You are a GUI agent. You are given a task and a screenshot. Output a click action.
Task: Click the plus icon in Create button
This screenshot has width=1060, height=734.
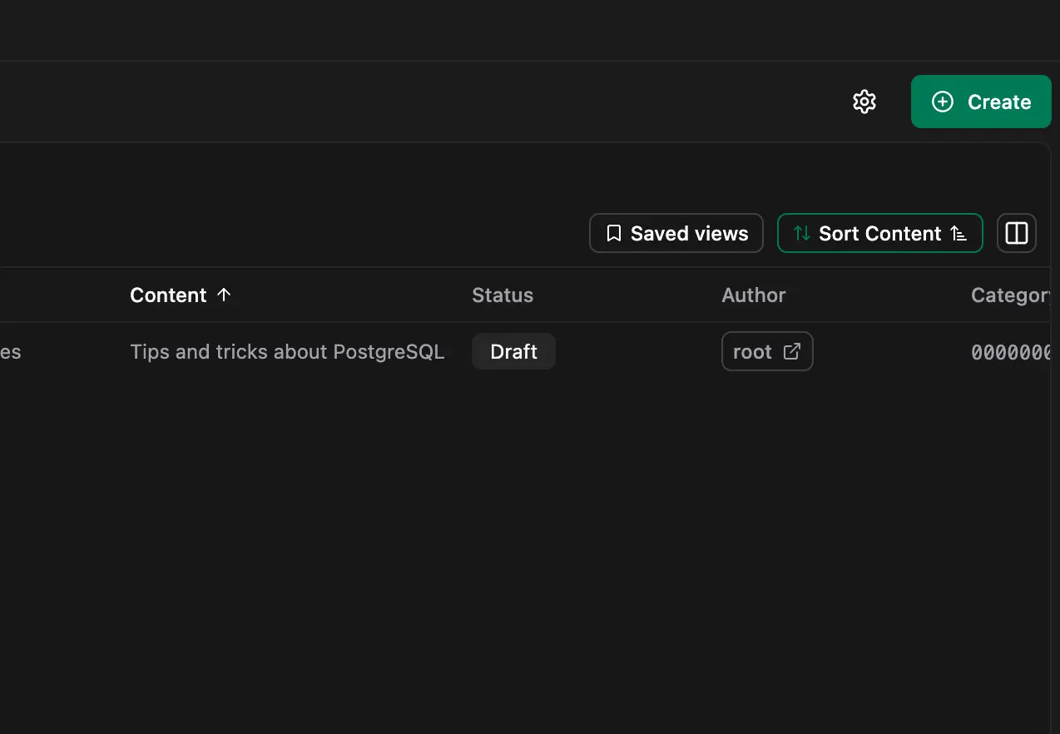[942, 102]
